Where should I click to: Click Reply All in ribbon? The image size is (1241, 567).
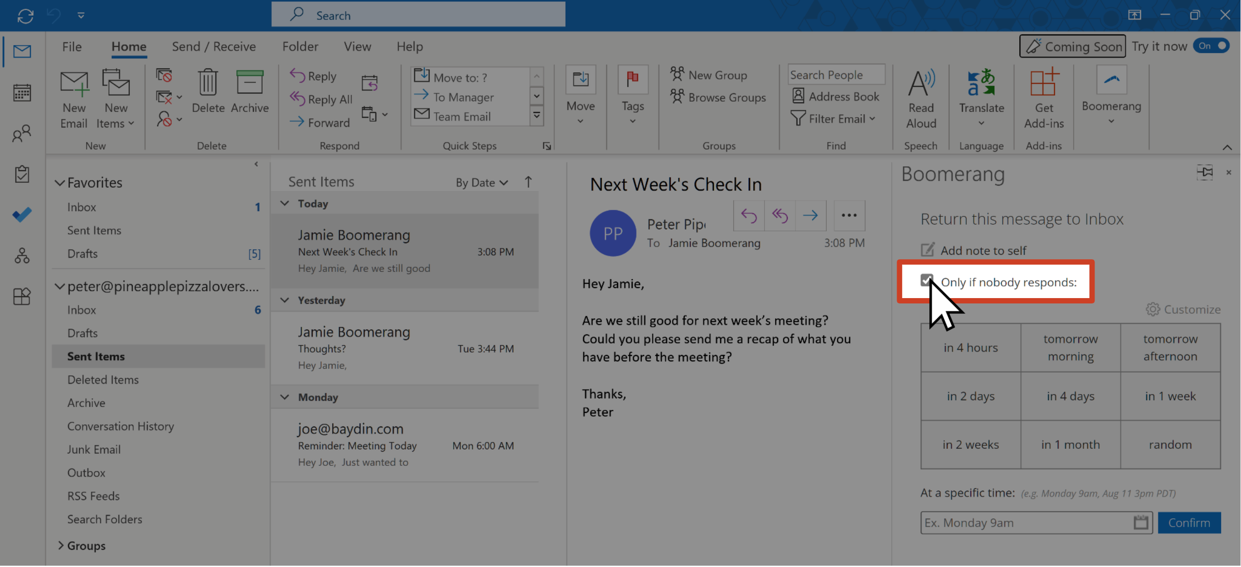coord(321,99)
